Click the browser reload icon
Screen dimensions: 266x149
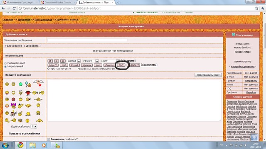[14, 8]
